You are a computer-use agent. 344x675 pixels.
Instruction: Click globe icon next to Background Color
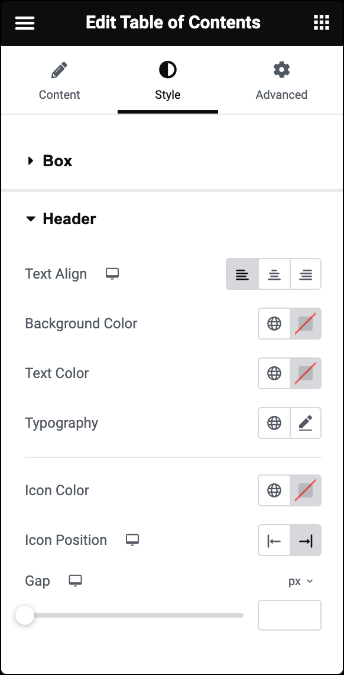274,323
